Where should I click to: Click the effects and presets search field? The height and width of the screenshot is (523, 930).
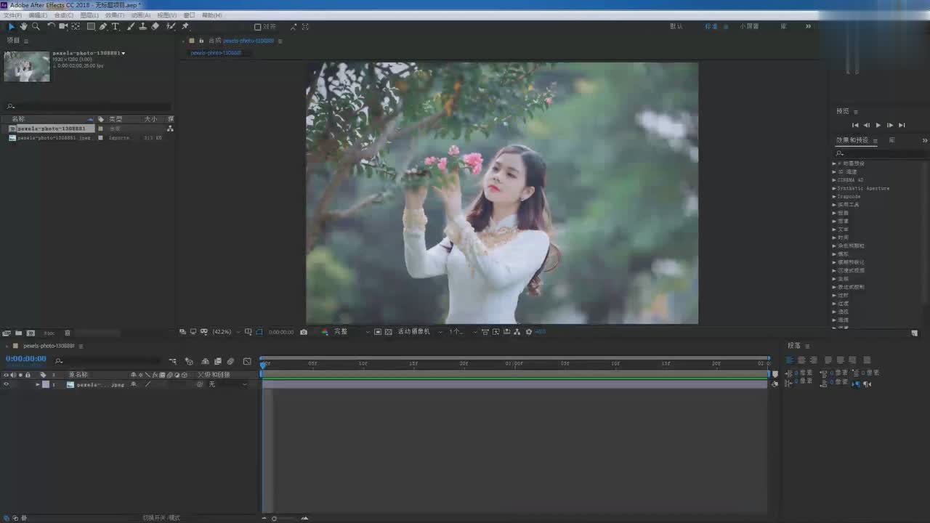tap(881, 153)
